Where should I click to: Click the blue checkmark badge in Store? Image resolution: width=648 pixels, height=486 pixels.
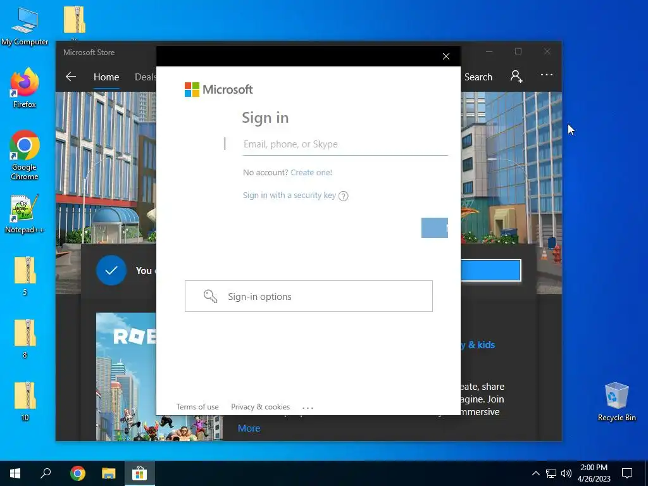pos(111,270)
